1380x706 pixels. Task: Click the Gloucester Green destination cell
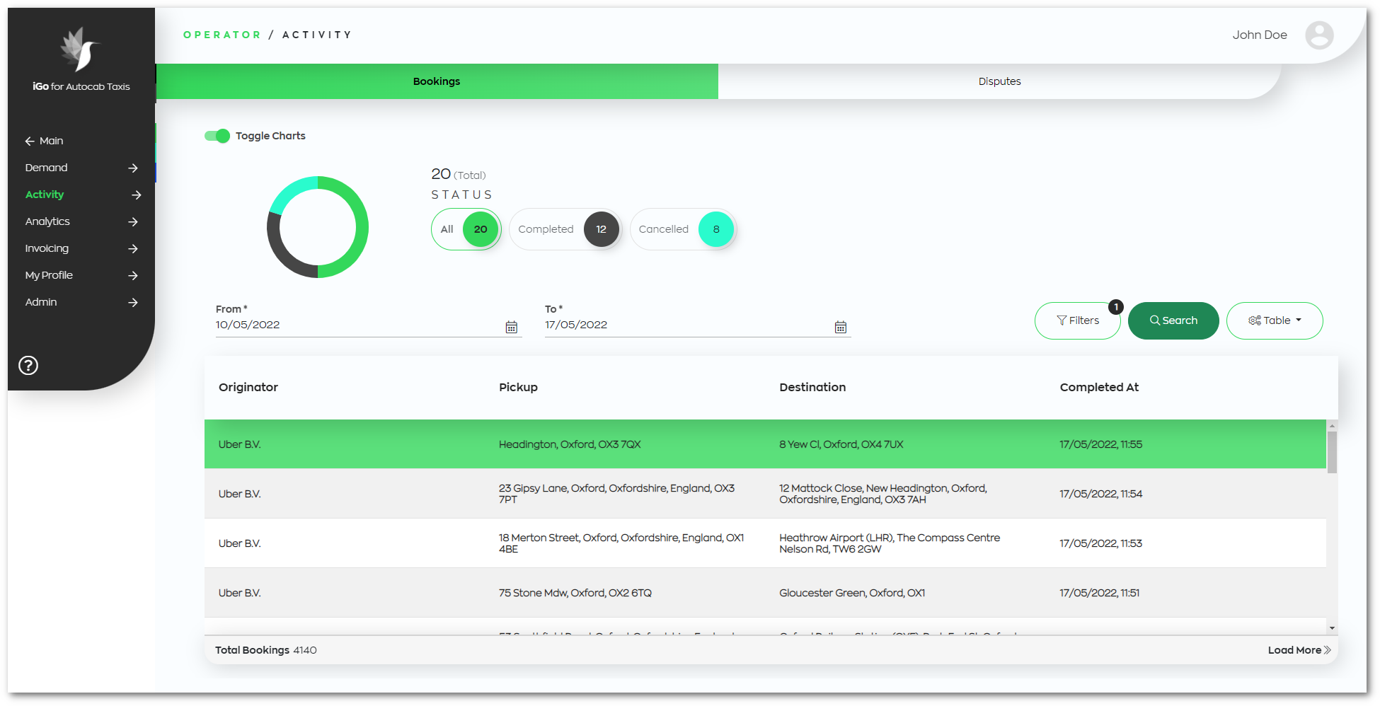coord(852,593)
